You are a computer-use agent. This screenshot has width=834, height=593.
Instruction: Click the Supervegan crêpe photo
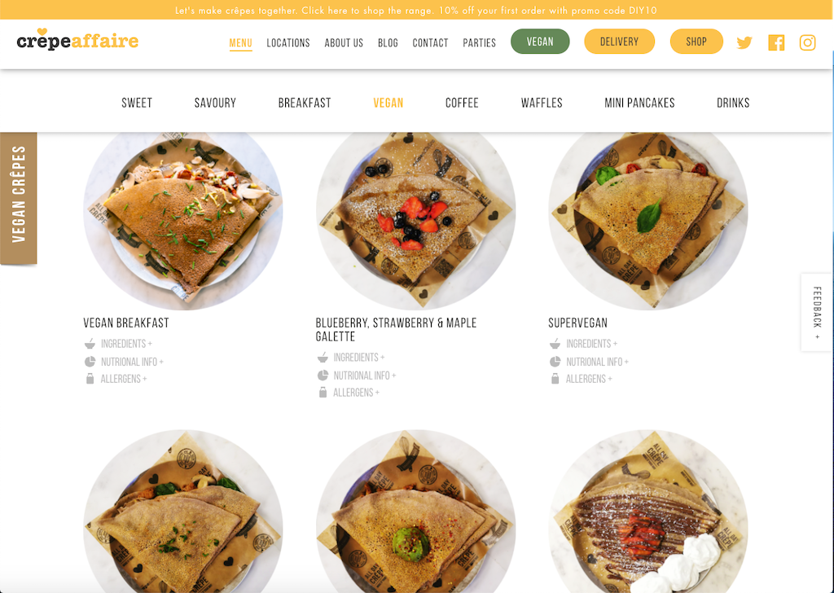pyautogui.click(x=647, y=221)
